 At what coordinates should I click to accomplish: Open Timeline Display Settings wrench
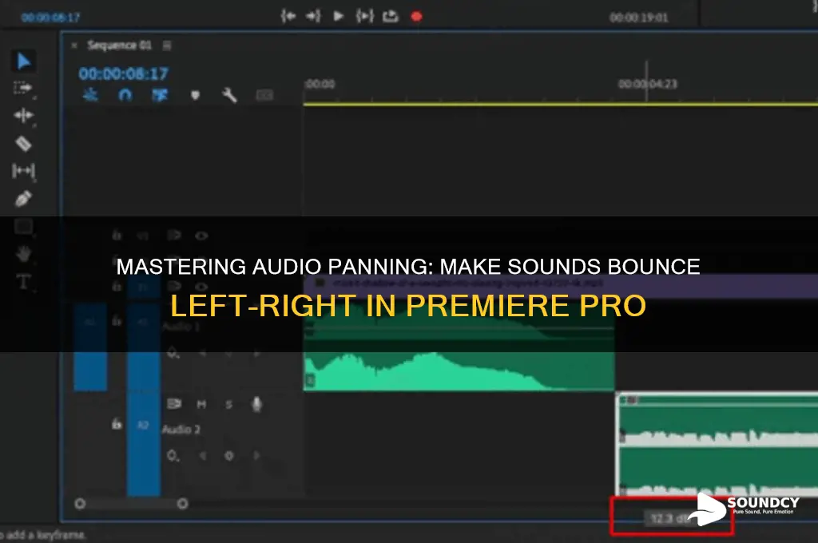tap(229, 95)
